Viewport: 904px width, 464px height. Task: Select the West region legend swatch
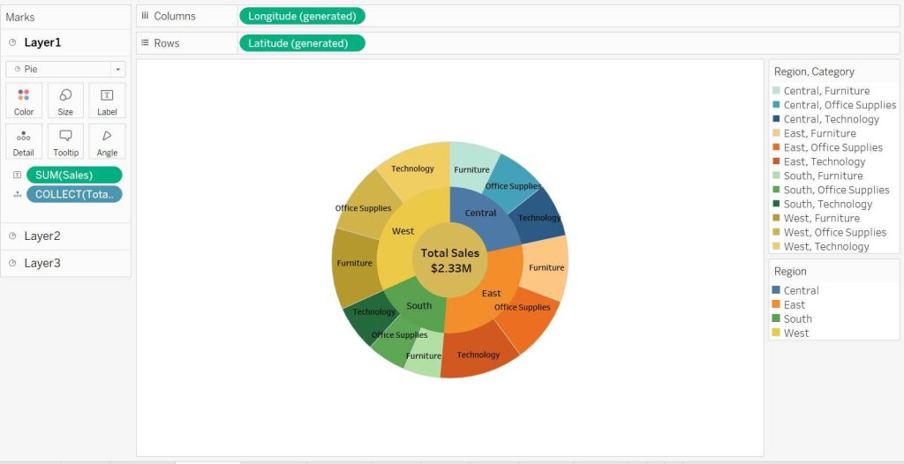pyautogui.click(x=776, y=333)
